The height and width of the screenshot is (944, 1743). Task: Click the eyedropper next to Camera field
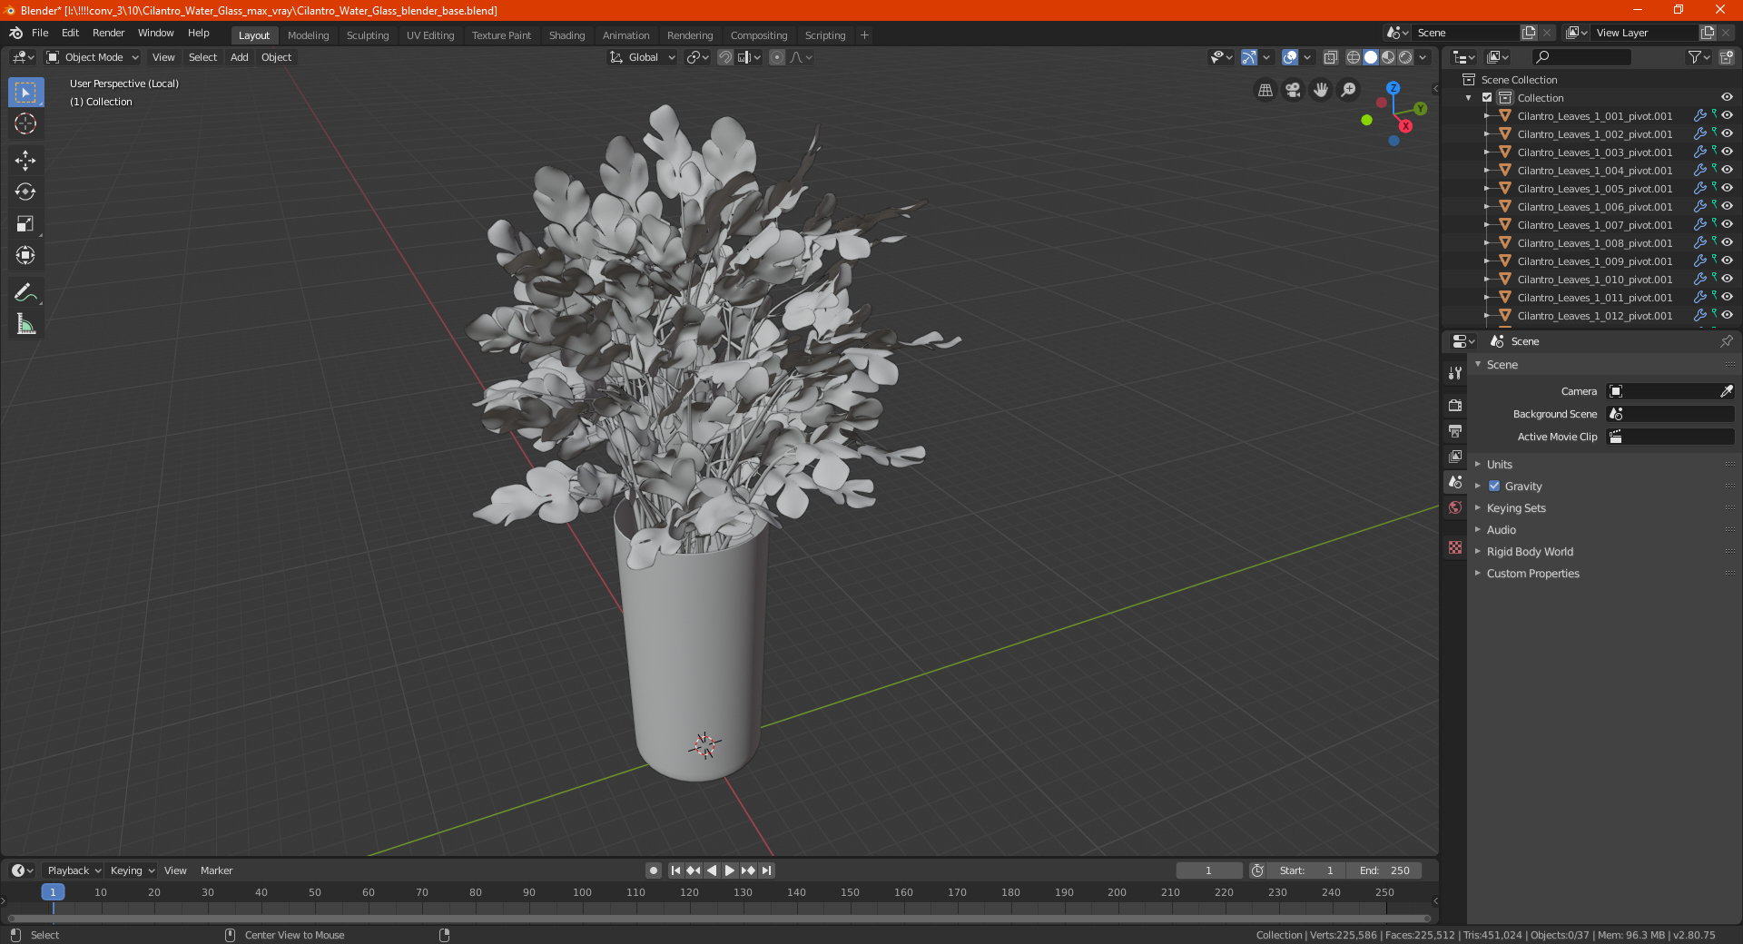(1726, 391)
